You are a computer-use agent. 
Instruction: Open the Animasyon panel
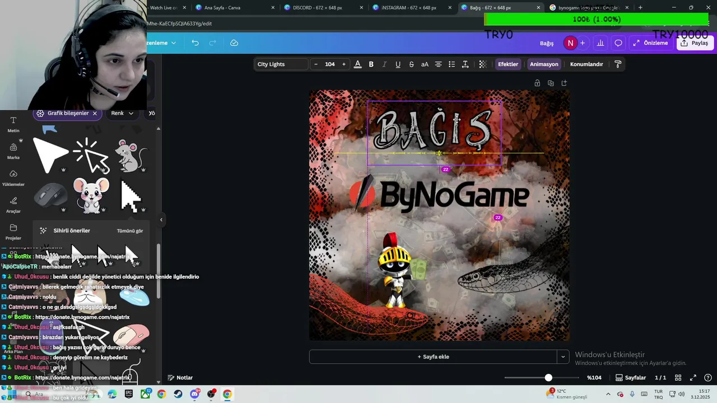pos(544,64)
